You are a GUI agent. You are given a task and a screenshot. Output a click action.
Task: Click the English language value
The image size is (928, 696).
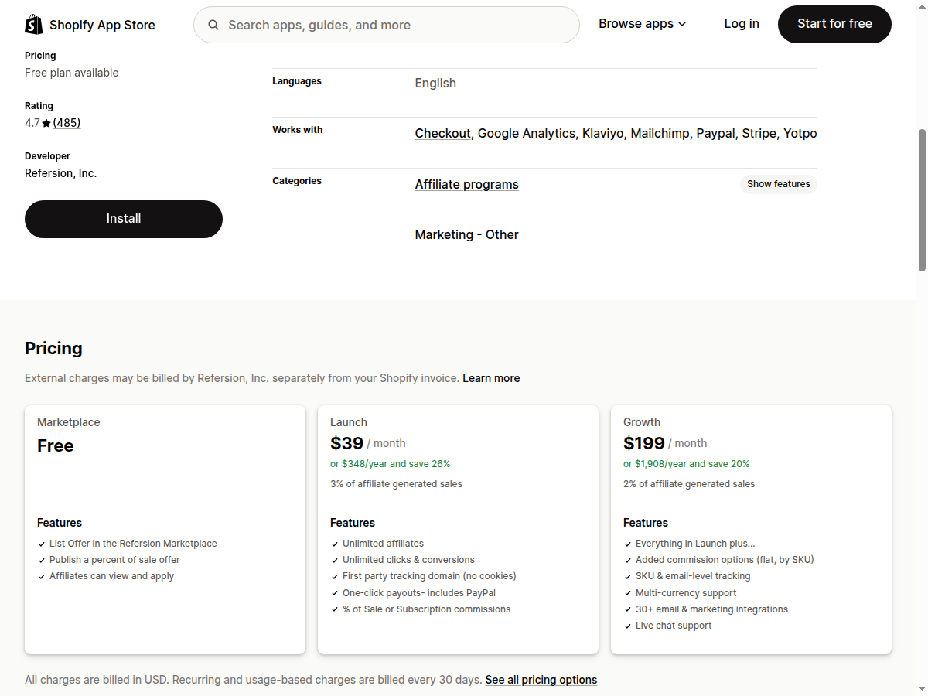[435, 83]
